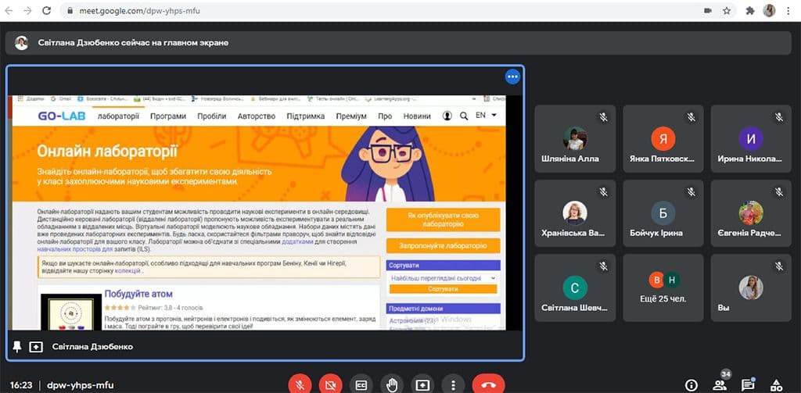801x393 pixels.
Task: Click the orange Сортувати button
Action: pyautogui.click(x=443, y=289)
